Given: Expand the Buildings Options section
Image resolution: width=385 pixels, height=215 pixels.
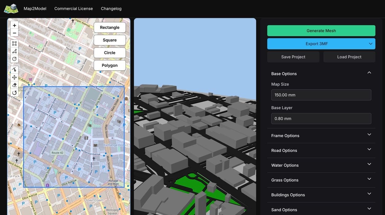Looking at the screenshot, I should [369, 194].
